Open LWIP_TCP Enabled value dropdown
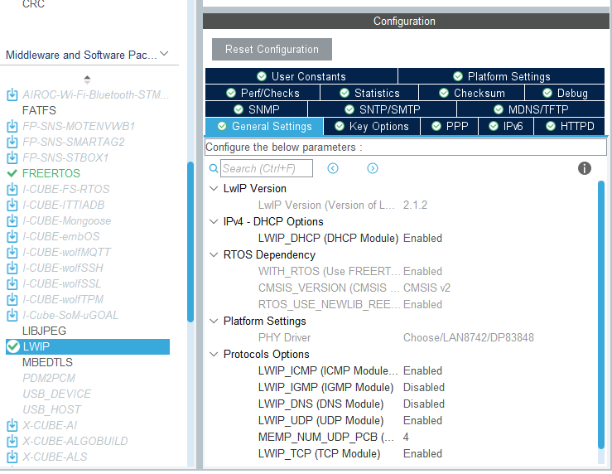Image resolution: width=612 pixels, height=474 pixels. tap(422, 453)
